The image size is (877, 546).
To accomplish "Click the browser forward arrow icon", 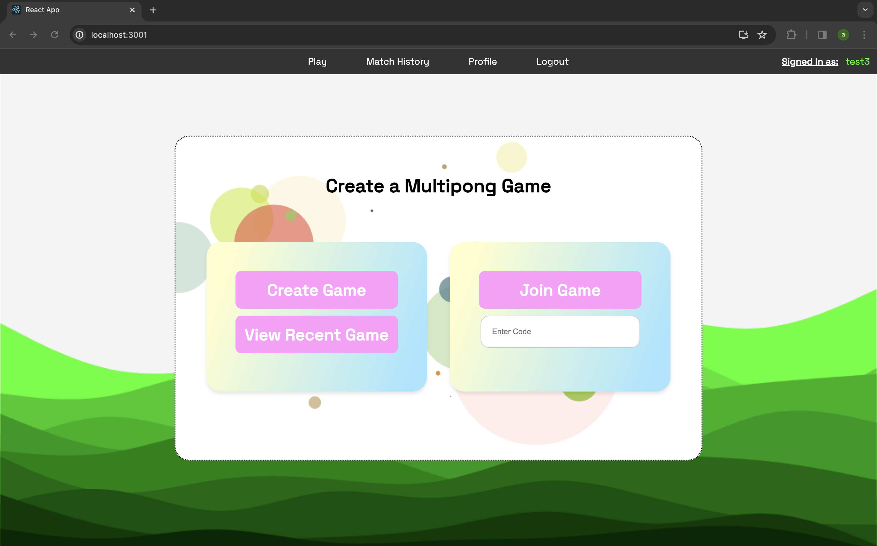I will pos(34,35).
